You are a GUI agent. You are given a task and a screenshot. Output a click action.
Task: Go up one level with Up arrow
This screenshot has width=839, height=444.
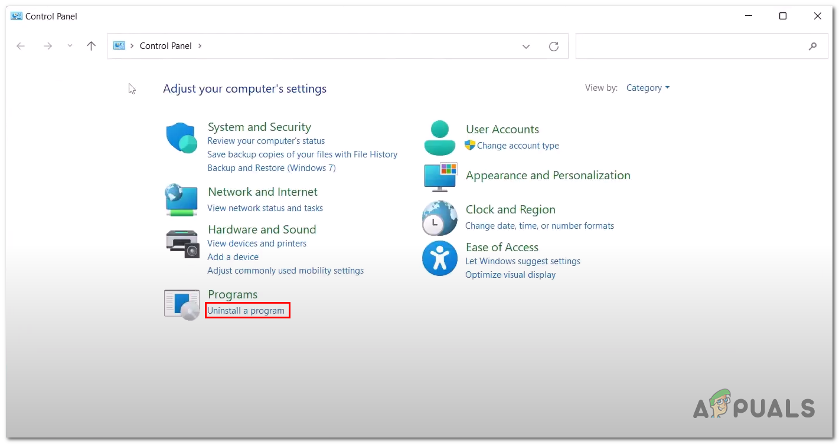point(91,46)
